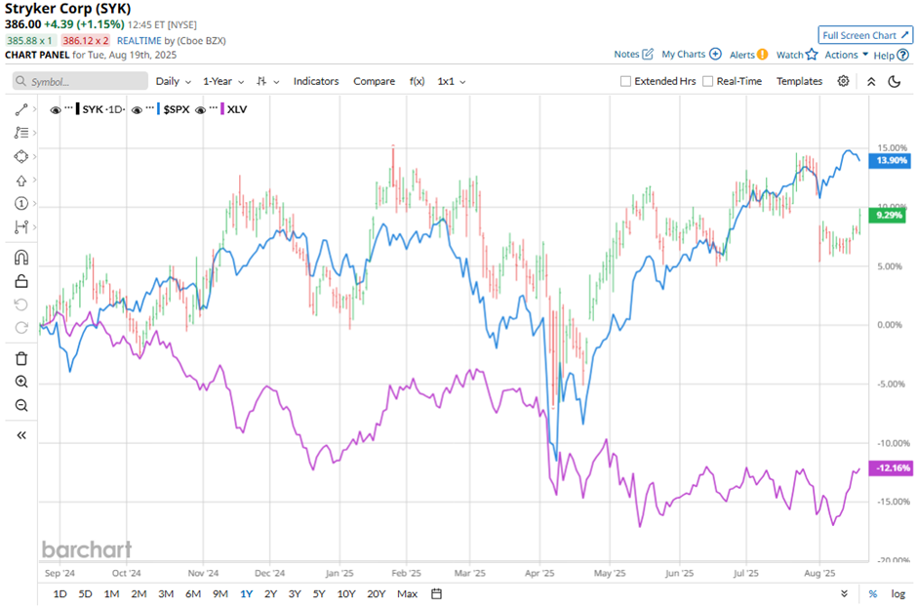Zoom in on the chart

(x=21, y=383)
